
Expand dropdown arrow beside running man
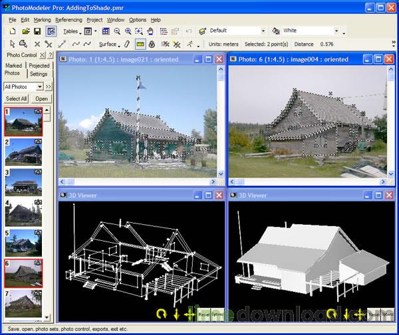(x=198, y=46)
